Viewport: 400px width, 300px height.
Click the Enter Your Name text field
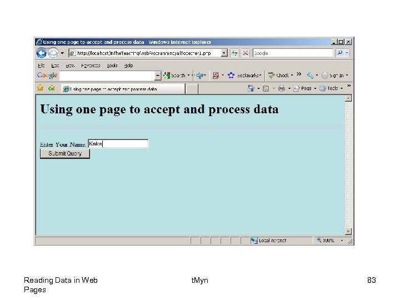pyautogui.click(x=118, y=144)
